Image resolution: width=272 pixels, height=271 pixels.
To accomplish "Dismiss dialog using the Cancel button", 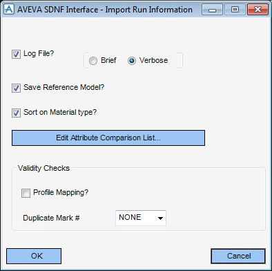I will (x=238, y=256).
